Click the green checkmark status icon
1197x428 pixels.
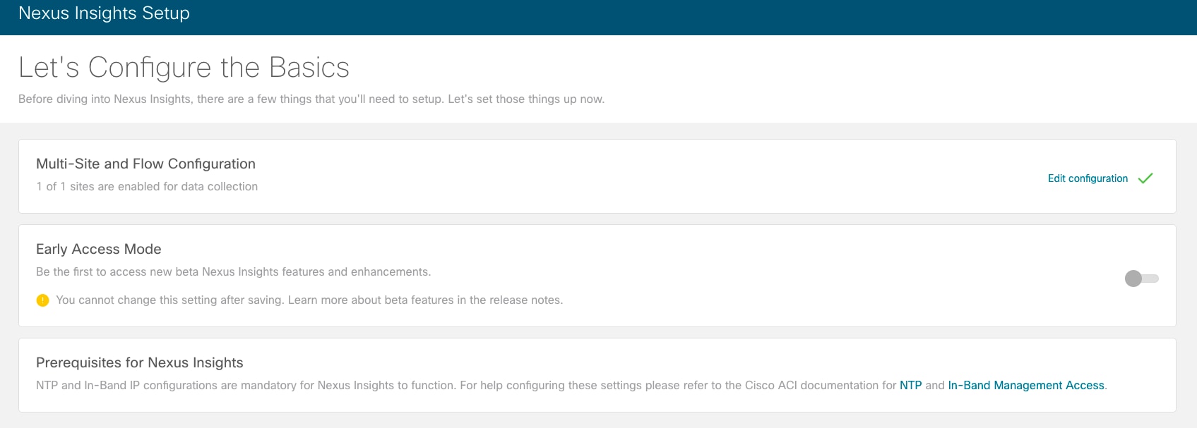click(x=1145, y=178)
